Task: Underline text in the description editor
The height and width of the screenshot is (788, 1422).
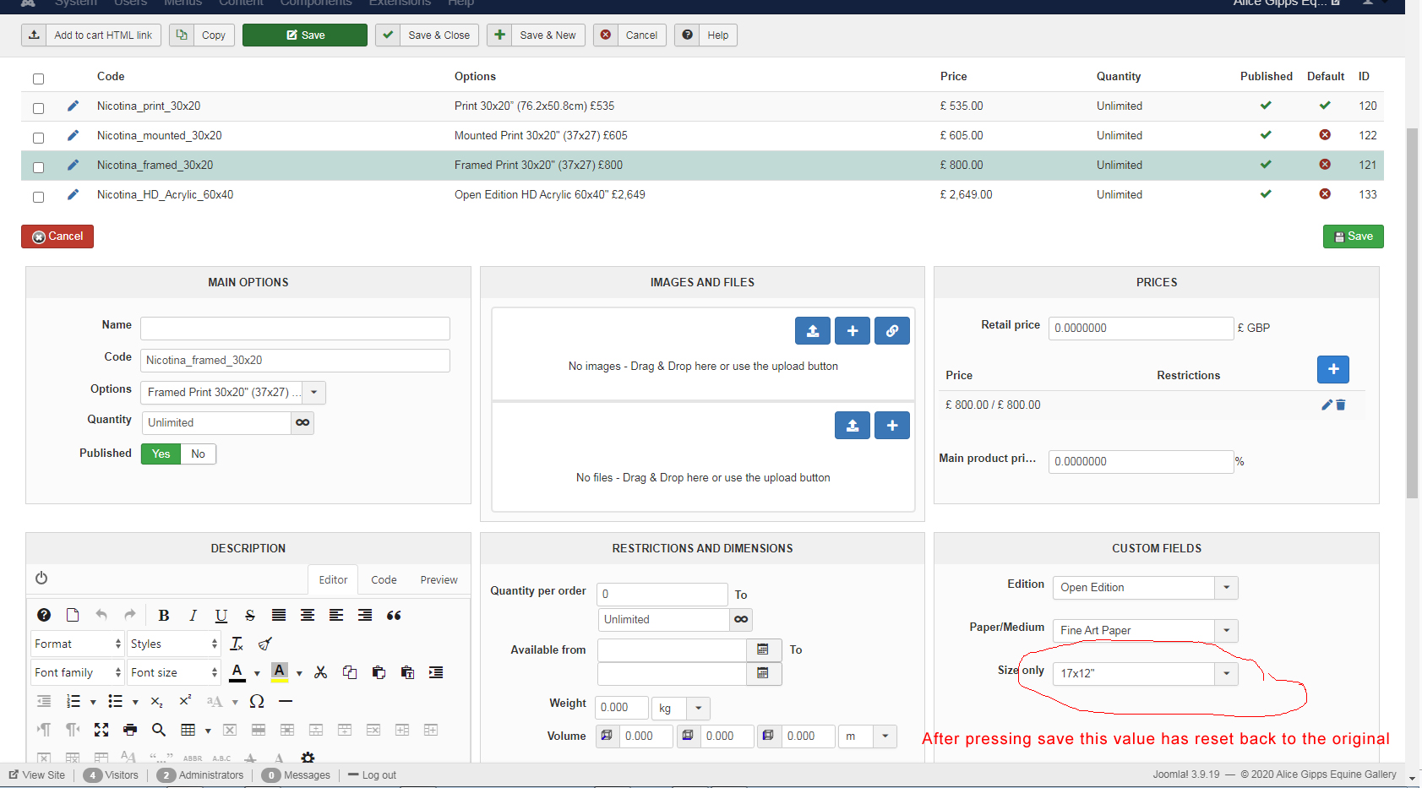Action: click(x=221, y=615)
